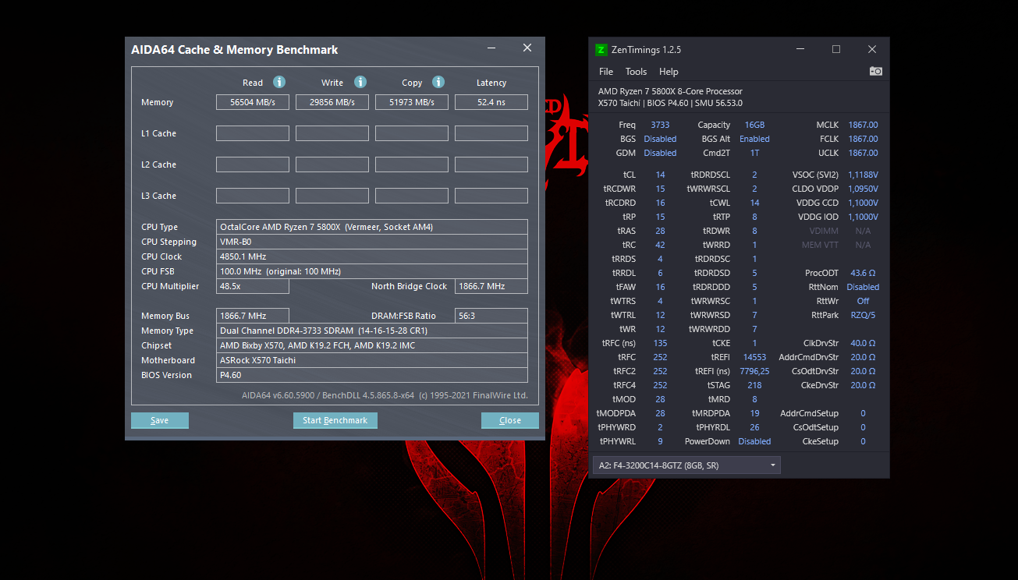This screenshot has height=580, width=1018.
Task: Click the Memory Write value 29856 MB/s
Action: [332, 102]
